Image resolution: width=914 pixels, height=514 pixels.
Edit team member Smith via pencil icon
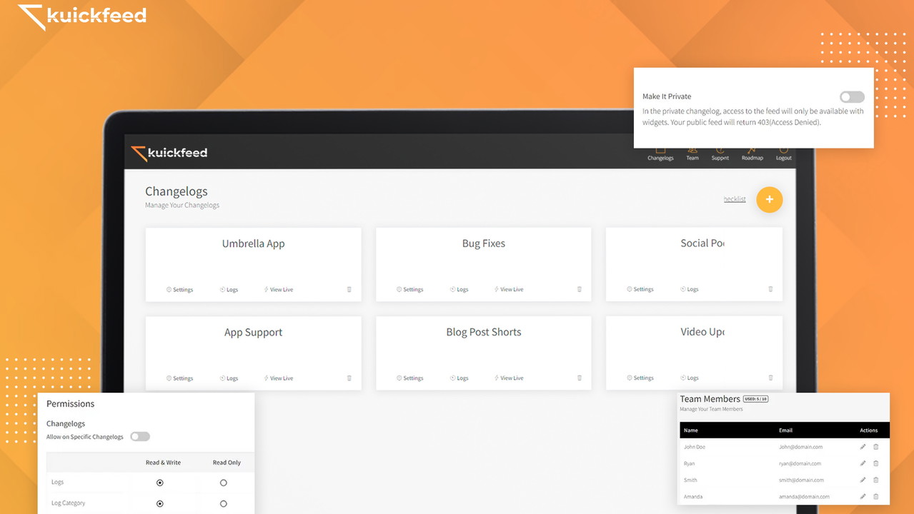point(863,480)
